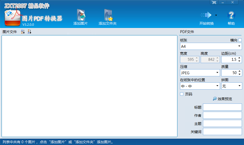Click the Add Folder (添加文件夹) icon
244x145 pixels.
point(108,16)
